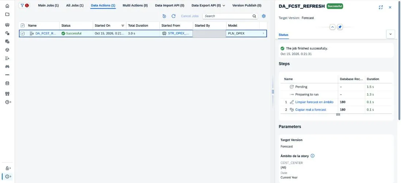Open the Data Import API tab
This screenshot has height=183, width=401.
tap(169, 5)
